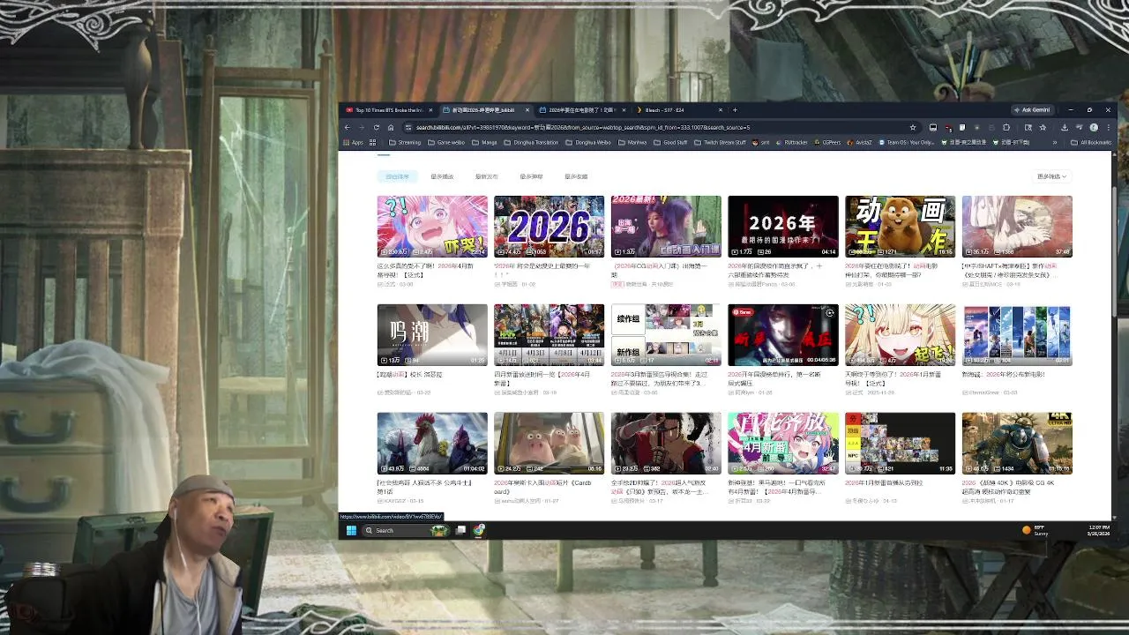Open the purple-haired CG woman thumbnail
The width and height of the screenshot is (1129, 635).
pyautogui.click(x=666, y=227)
